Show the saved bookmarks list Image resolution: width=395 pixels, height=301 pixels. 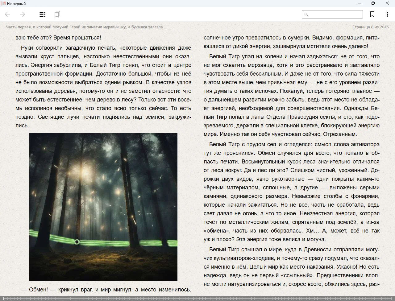click(x=57, y=14)
